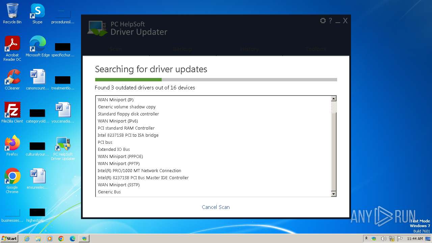
Task: Select Intel 82371SB PCI to ISA bridge
Action: pos(213,135)
